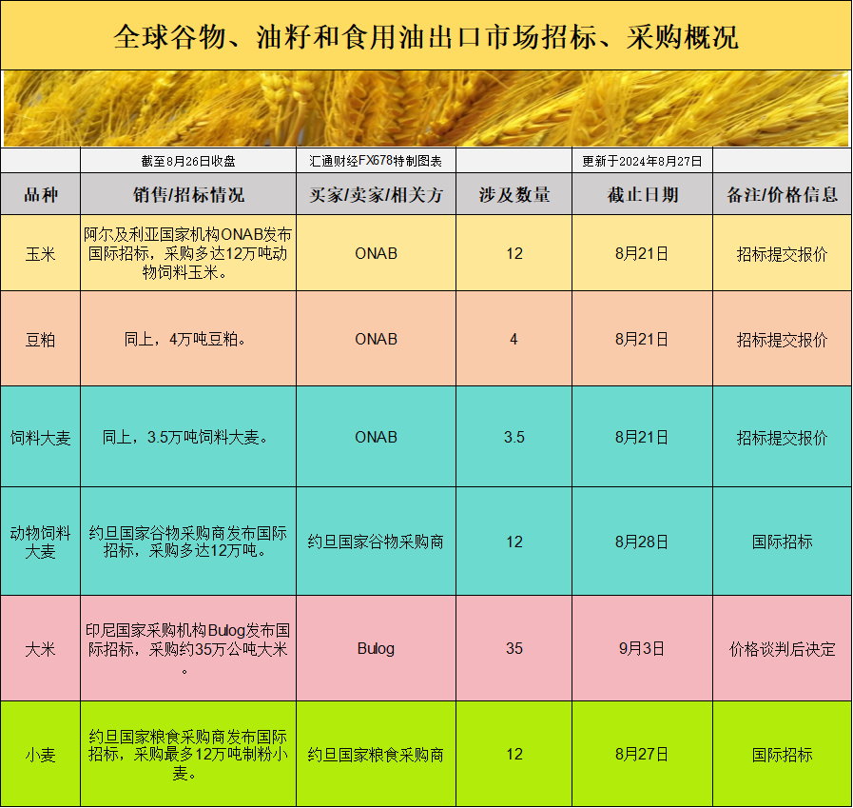The image size is (853, 808).
Task: Click quantity 3.5 in the 饲料大麦 row
Action: point(514,437)
